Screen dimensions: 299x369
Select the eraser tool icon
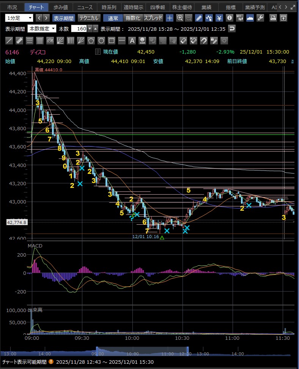click(x=183, y=41)
